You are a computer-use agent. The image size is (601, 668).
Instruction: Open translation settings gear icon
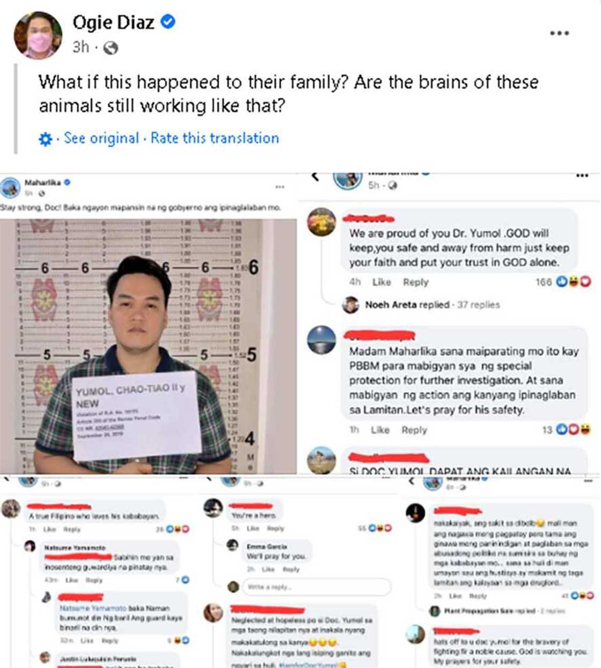point(46,139)
